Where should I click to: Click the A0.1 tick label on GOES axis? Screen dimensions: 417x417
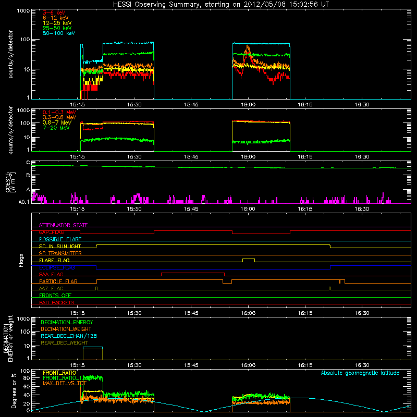pyautogui.click(x=24, y=202)
